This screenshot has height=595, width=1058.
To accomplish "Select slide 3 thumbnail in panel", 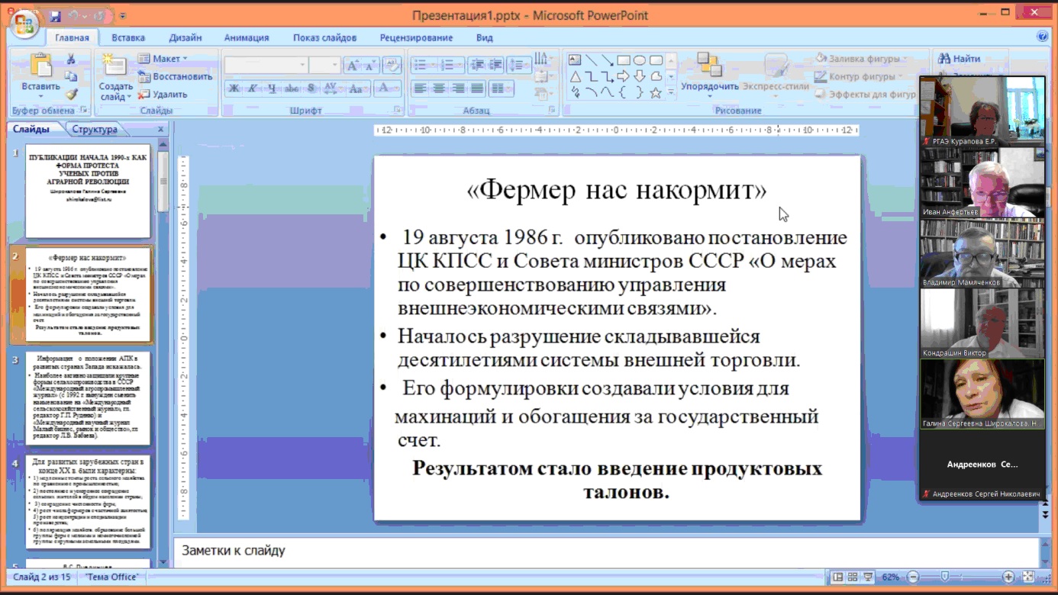I will click(x=88, y=399).
